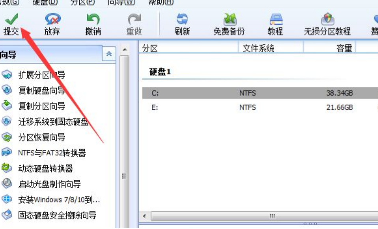The height and width of the screenshot is (229, 378).
Task: Open the 无损分区教程 shield icon
Action: point(327,19)
